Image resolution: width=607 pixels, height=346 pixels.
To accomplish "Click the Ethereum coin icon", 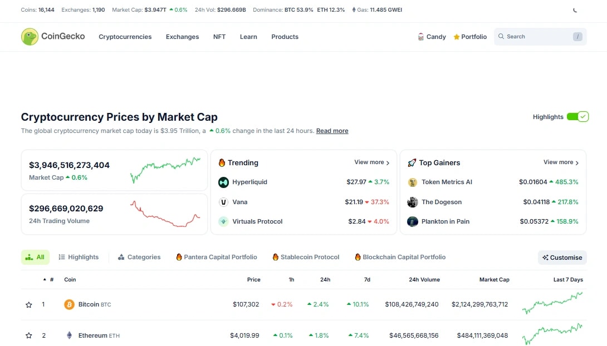I will click(69, 335).
